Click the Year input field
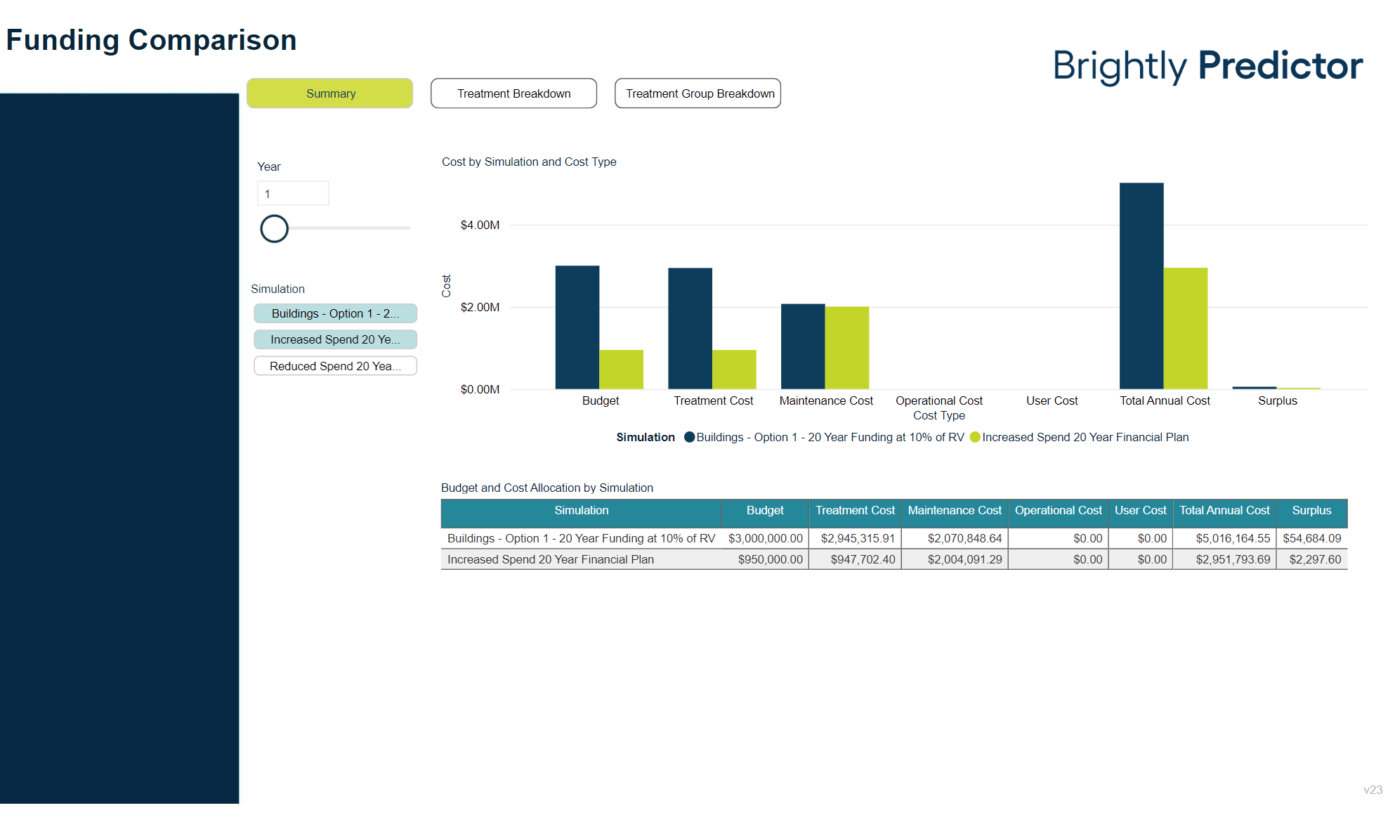Viewport: 1395px width, 822px height. click(x=293, y=193)
